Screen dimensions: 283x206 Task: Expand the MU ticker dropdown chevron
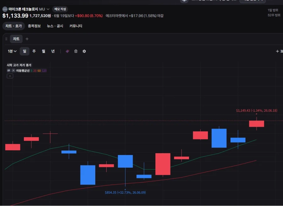48,9
